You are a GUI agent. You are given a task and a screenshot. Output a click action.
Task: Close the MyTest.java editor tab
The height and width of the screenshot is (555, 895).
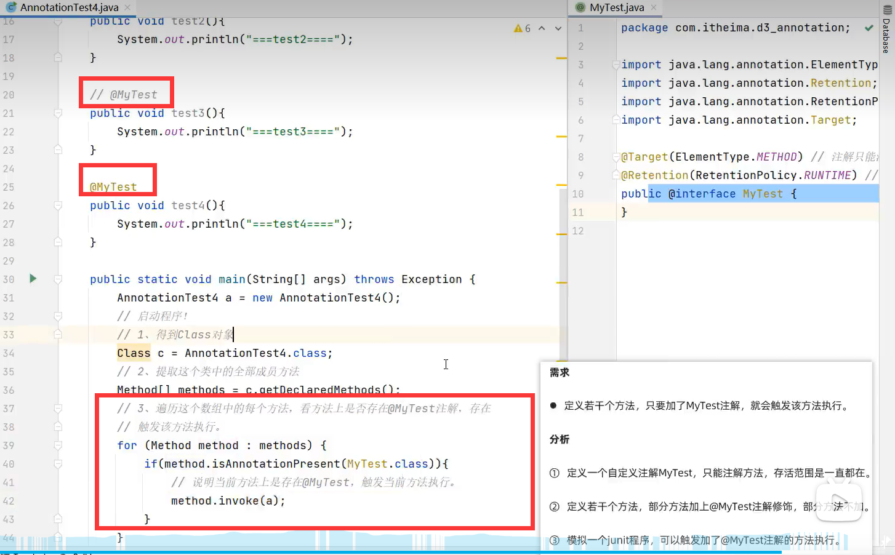654,7
